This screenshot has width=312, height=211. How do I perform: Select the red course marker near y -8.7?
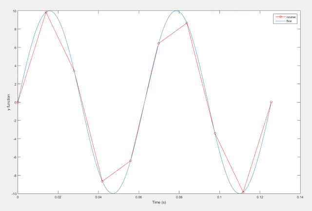pyautogui.click(x=102, y=181)
